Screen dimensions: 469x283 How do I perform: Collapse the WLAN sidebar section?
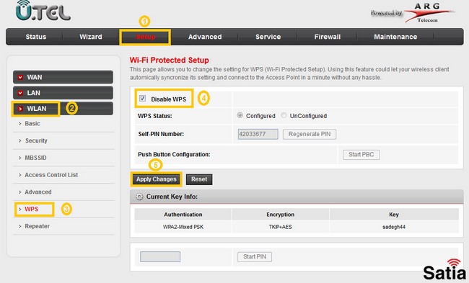tap(63, 108)
